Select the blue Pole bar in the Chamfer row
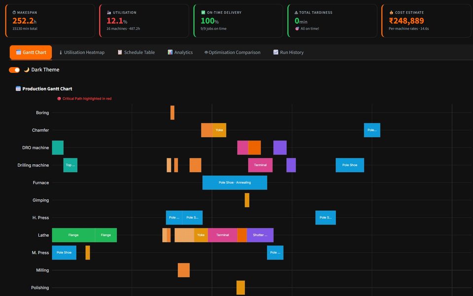Viewport: 473px width, 296px height. pos(372,130)
